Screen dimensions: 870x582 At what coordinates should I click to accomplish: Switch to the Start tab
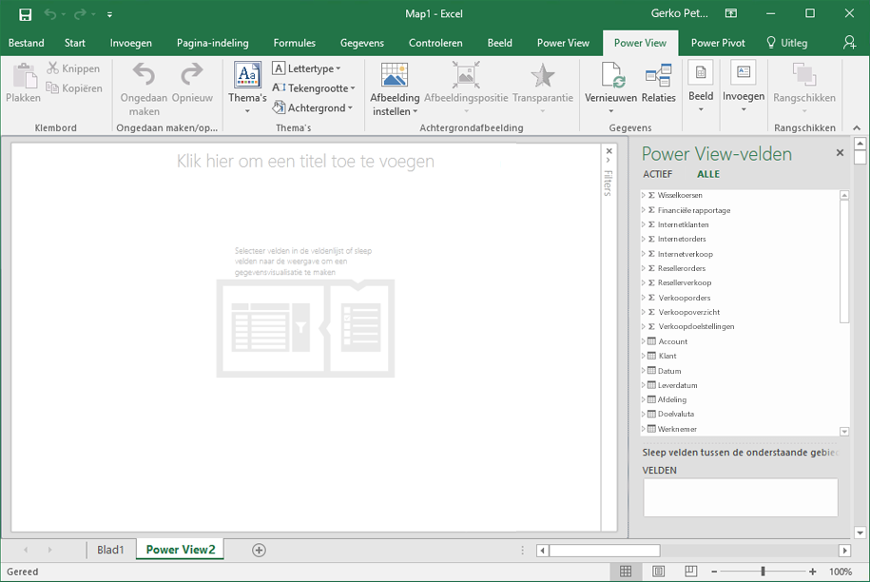[74, 43]
